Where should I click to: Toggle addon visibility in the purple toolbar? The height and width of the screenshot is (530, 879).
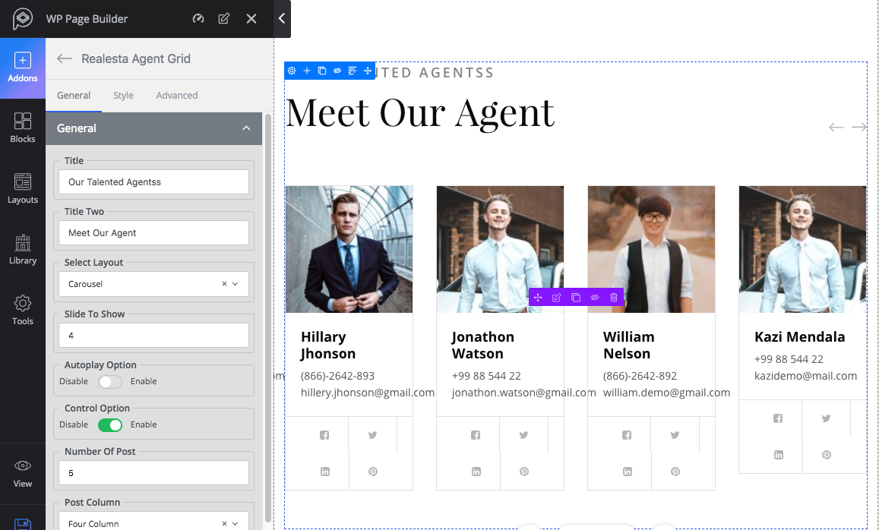(x=595, y=298)
